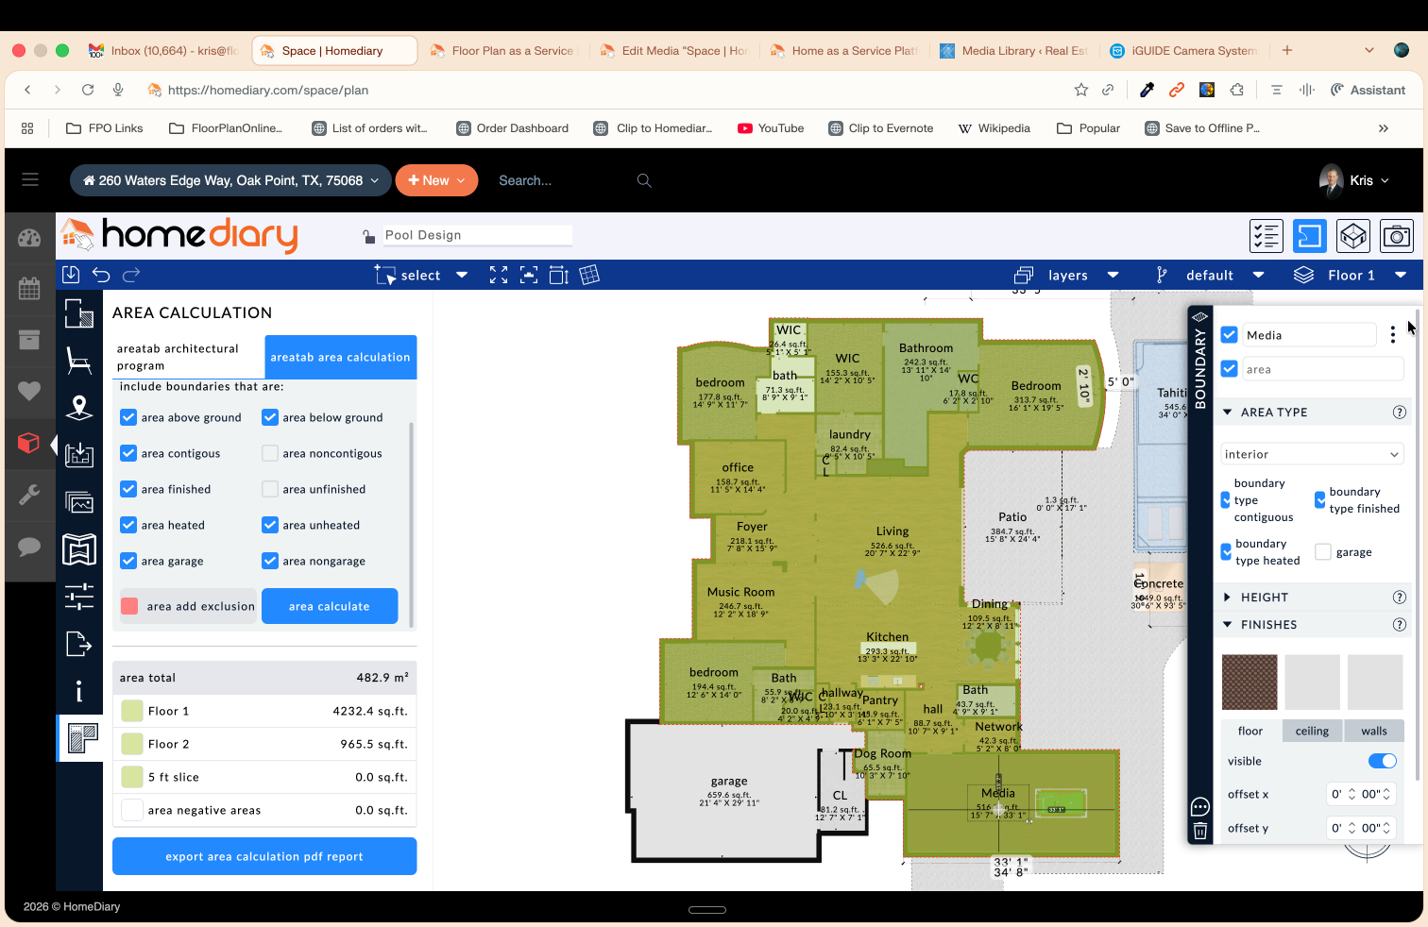Open the checklist icon at top right
The image size is (1428, 927).
click(x=1266, y=236)
